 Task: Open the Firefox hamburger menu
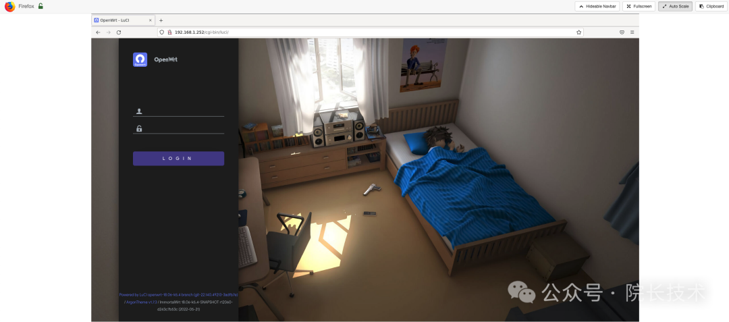[x=632, y=32]
